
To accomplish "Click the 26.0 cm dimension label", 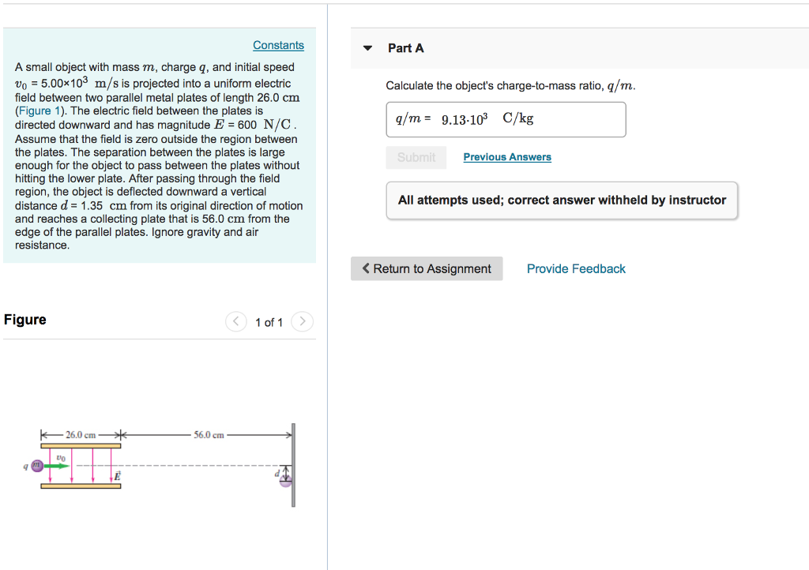I will 80,434.
